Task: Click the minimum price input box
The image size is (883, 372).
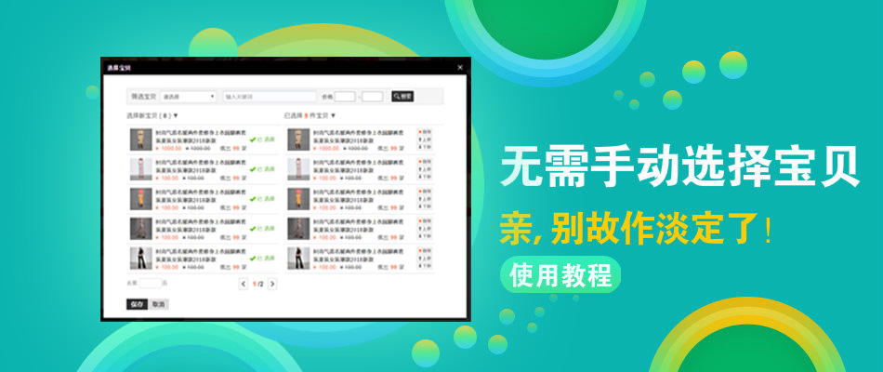Action: point(345,97)
